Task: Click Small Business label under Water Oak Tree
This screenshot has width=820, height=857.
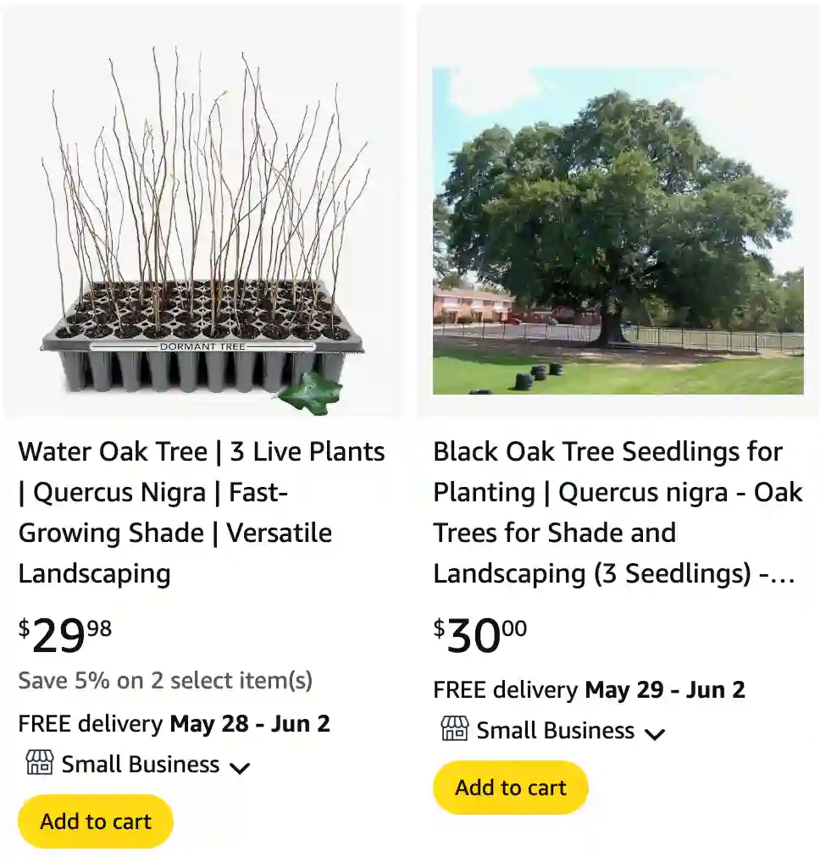Action: click(x=140, y=765)
